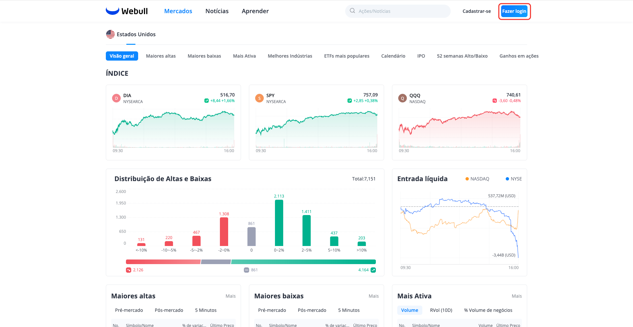Click the Cadastrar-se link
The image size is (633, 327).
pos(477,11)
